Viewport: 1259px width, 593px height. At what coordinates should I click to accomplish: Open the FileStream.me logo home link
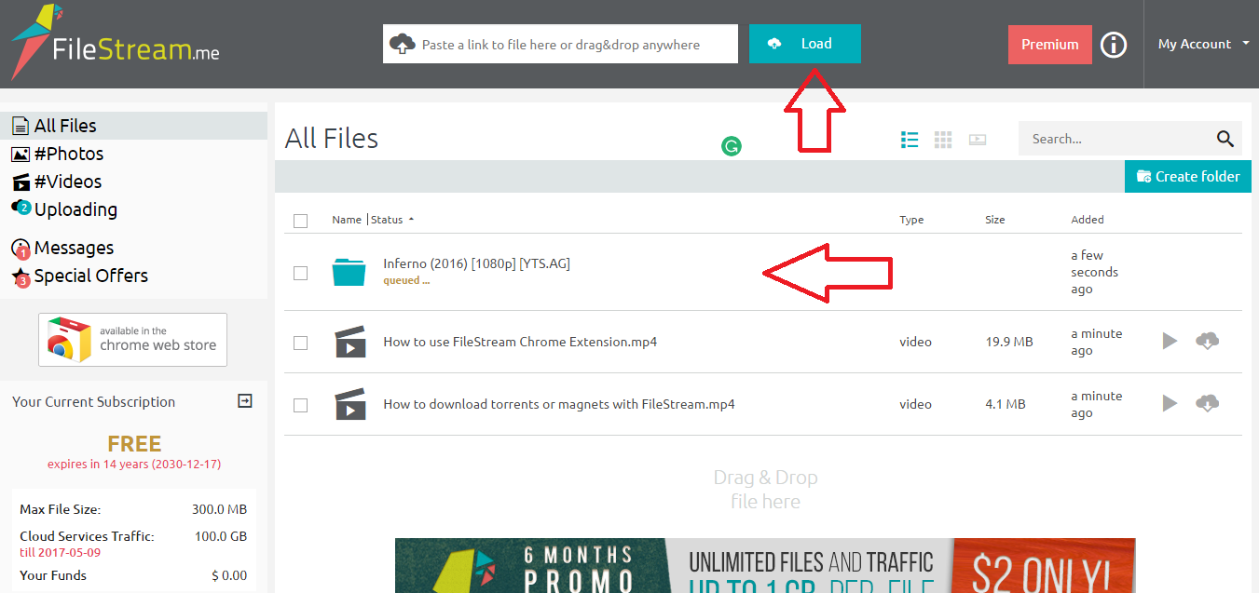tap(116, 43)
